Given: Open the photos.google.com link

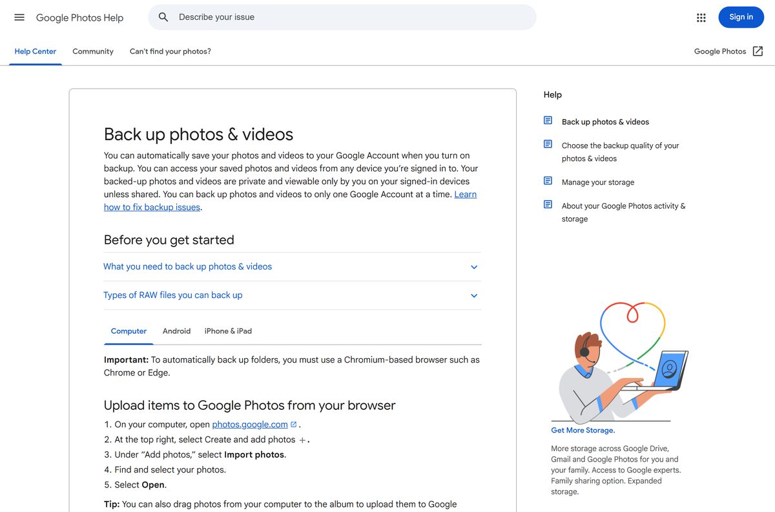Looking at the screenshot, I should coord(250,425).
